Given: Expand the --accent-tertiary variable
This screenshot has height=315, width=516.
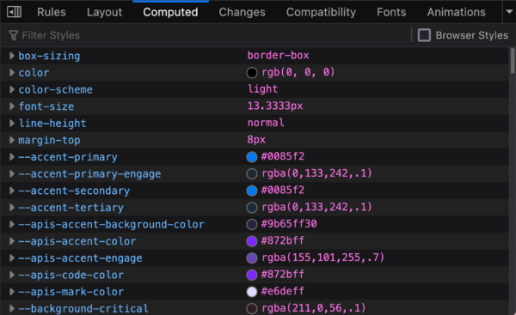Looking at the screenshot, I should pyautogui.click(x=12, y=207).
